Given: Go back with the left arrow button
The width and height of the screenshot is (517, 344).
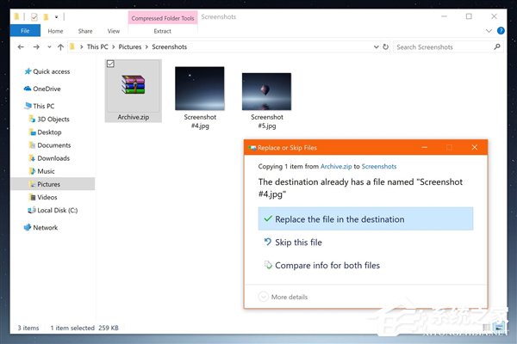Looking at the screenshot, I should pyautogui.click(x=21, y=47).
